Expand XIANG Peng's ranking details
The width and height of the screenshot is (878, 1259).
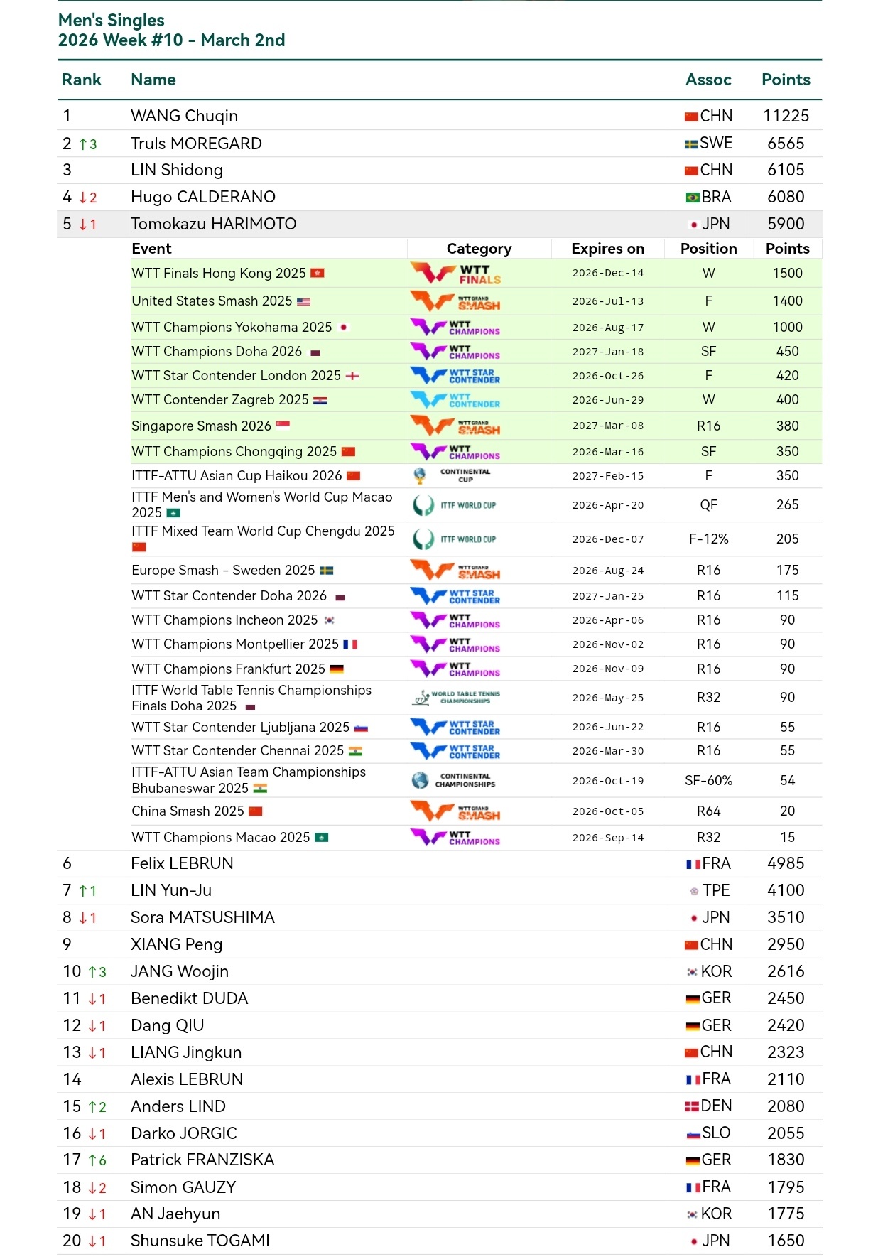[440, 945]
